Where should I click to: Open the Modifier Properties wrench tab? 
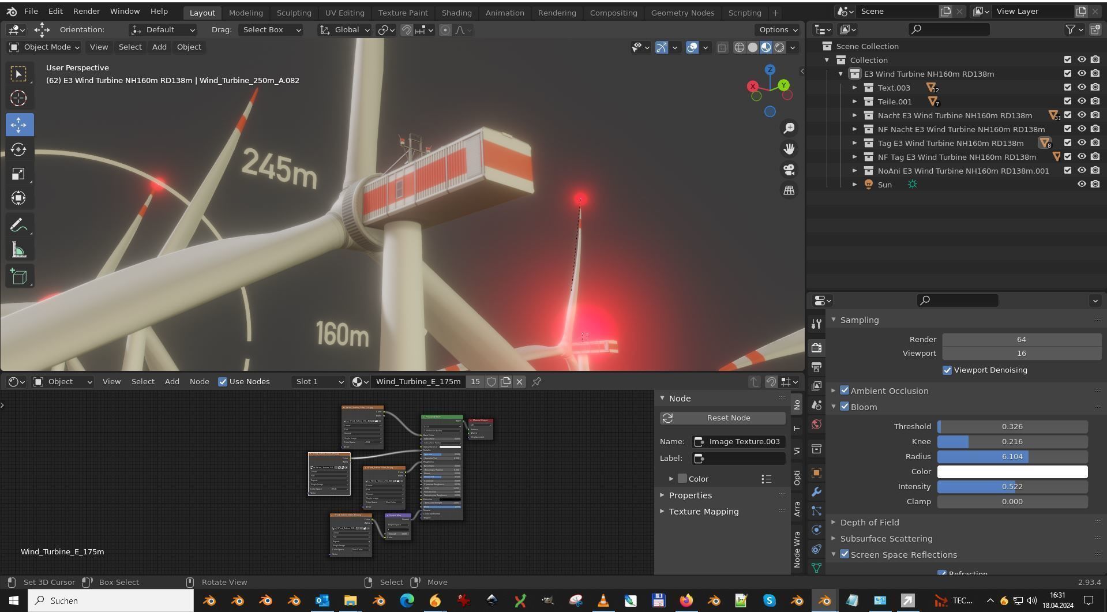click(x=816, y=492)
